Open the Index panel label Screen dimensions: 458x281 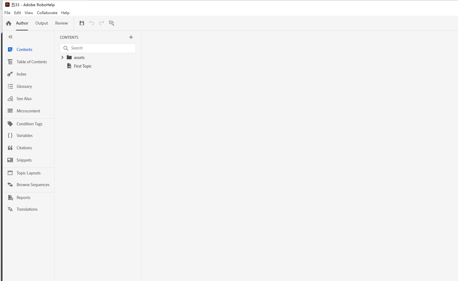22,74
